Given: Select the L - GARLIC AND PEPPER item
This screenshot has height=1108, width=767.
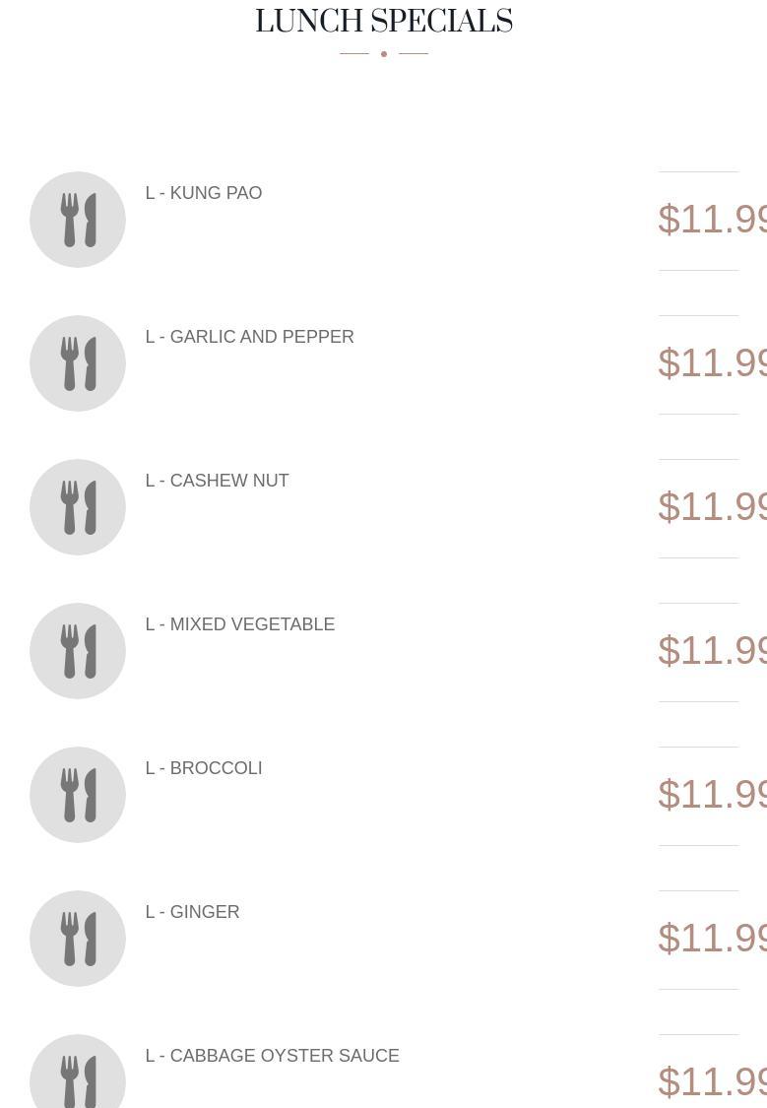Looking at the screenshot, I should [249, 337].
